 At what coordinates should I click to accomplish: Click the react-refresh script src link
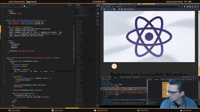point(129,100)
